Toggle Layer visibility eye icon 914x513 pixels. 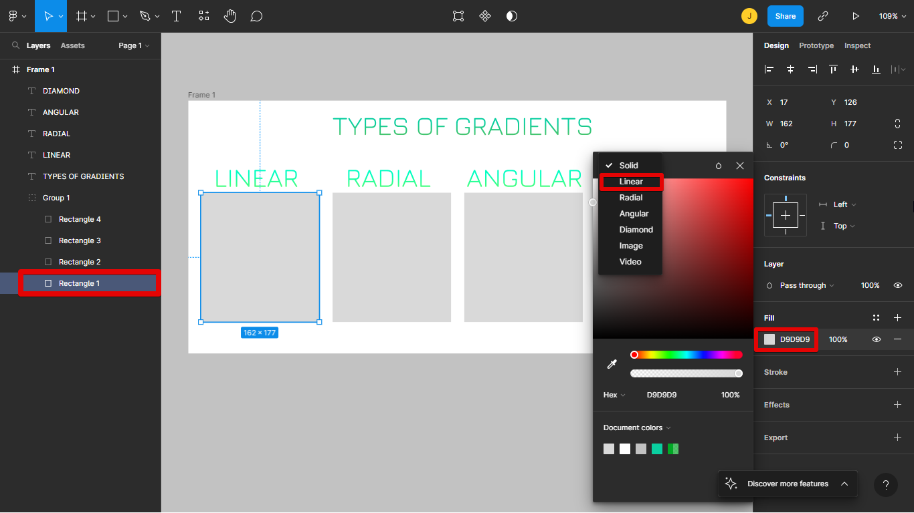pos(898,285)
